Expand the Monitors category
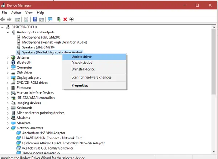The width and height of the screenshot is (218, 159). pyautogui.click(x=8, y=123)
